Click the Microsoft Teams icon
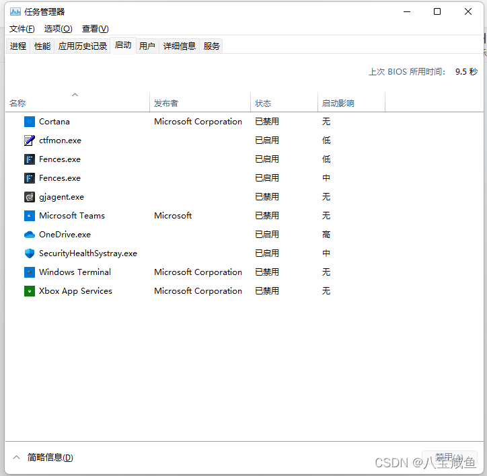This screenshot has width=487, height=476. [30, 216]
